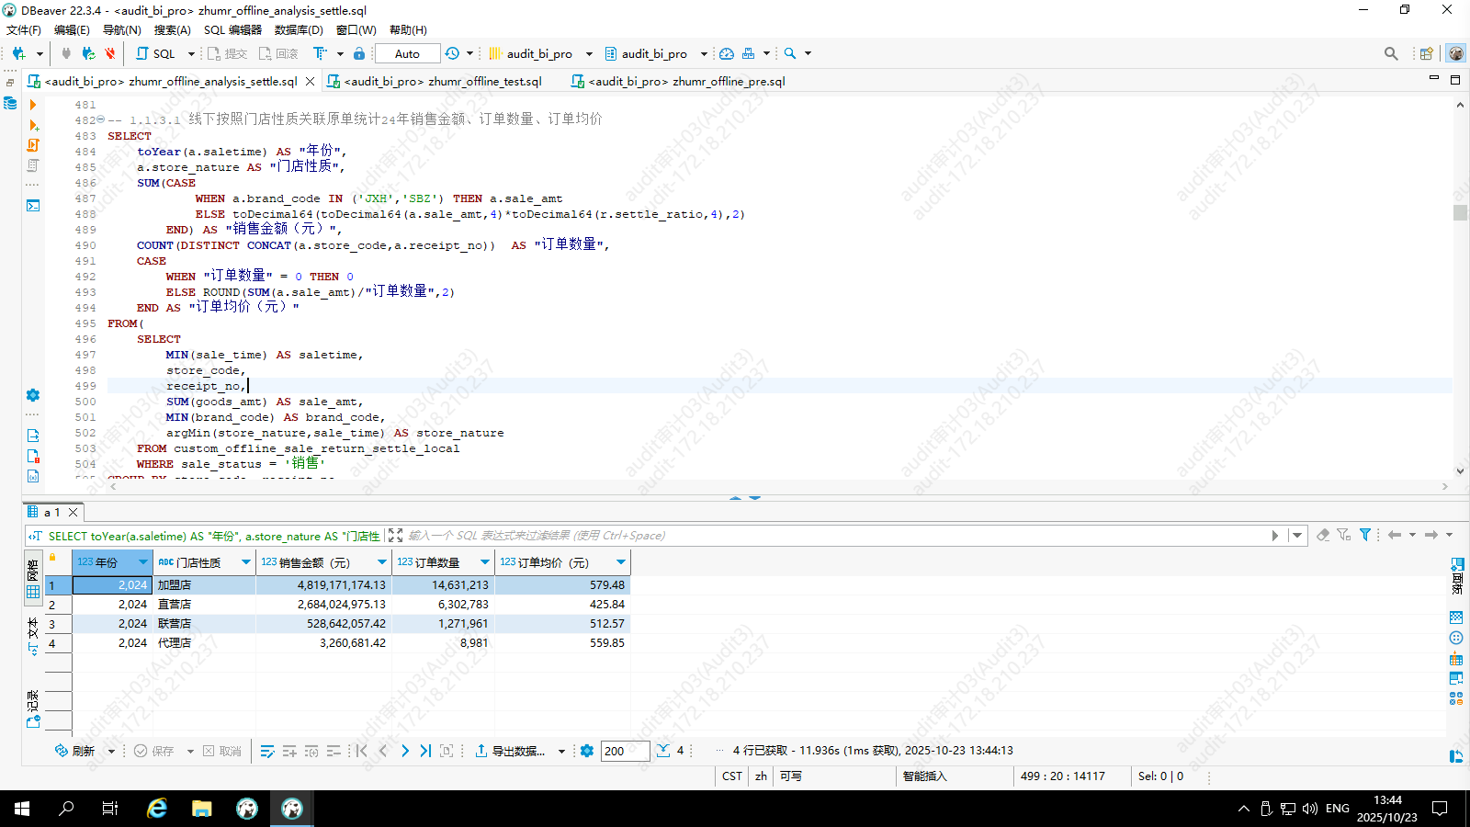Open the SQL 编辑器 menu
1470x827 pixels.
pos(232,29)
